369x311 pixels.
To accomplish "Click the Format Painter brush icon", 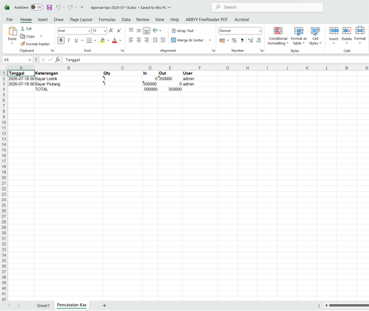I will click(23, 44).
